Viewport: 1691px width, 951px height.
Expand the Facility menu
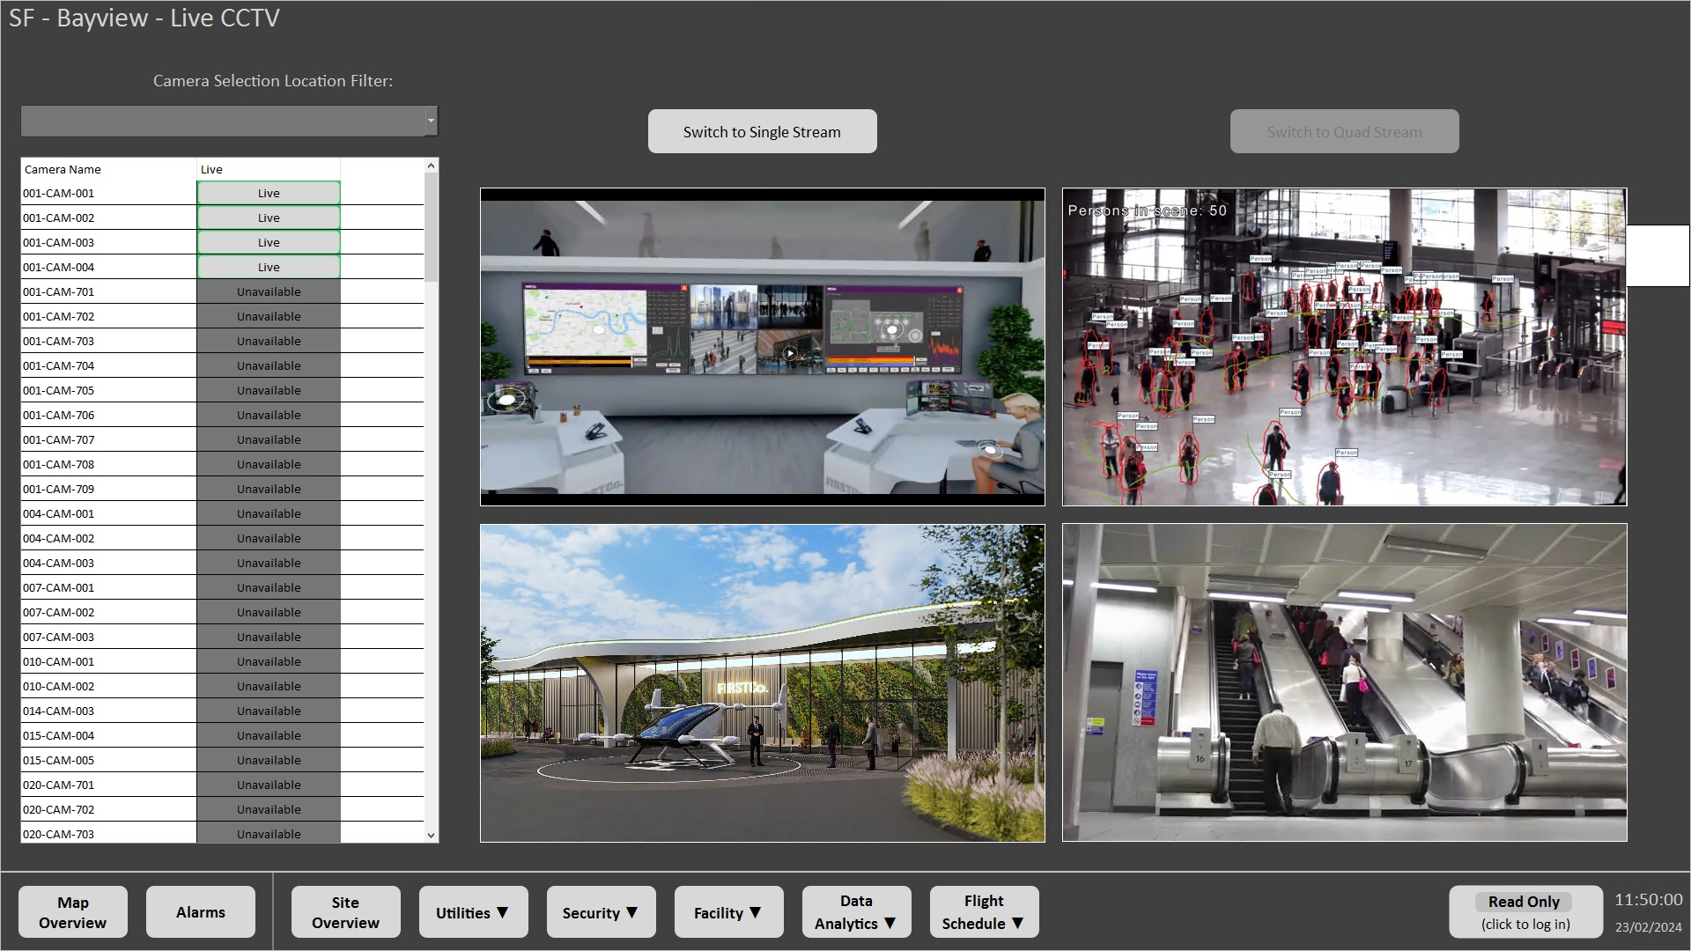728,911
